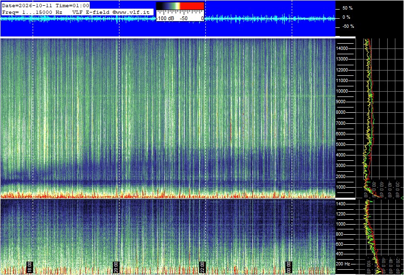Click the 200 Hz label on lower axis

[x=343, y=264]
